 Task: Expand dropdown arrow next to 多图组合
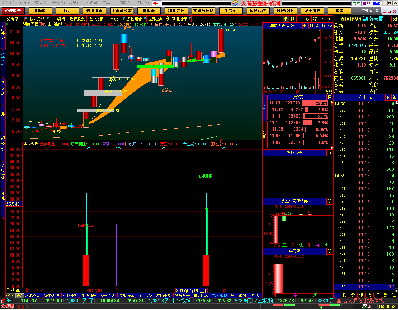click(145, 19)
